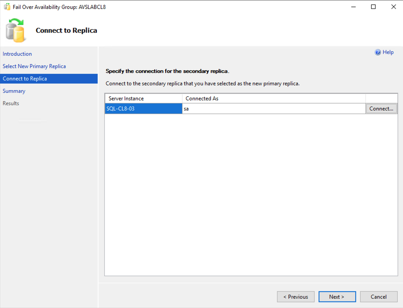Screen dimensions: 403x308
Task: Click the Help question mark icon
Action: coord(377,52)
